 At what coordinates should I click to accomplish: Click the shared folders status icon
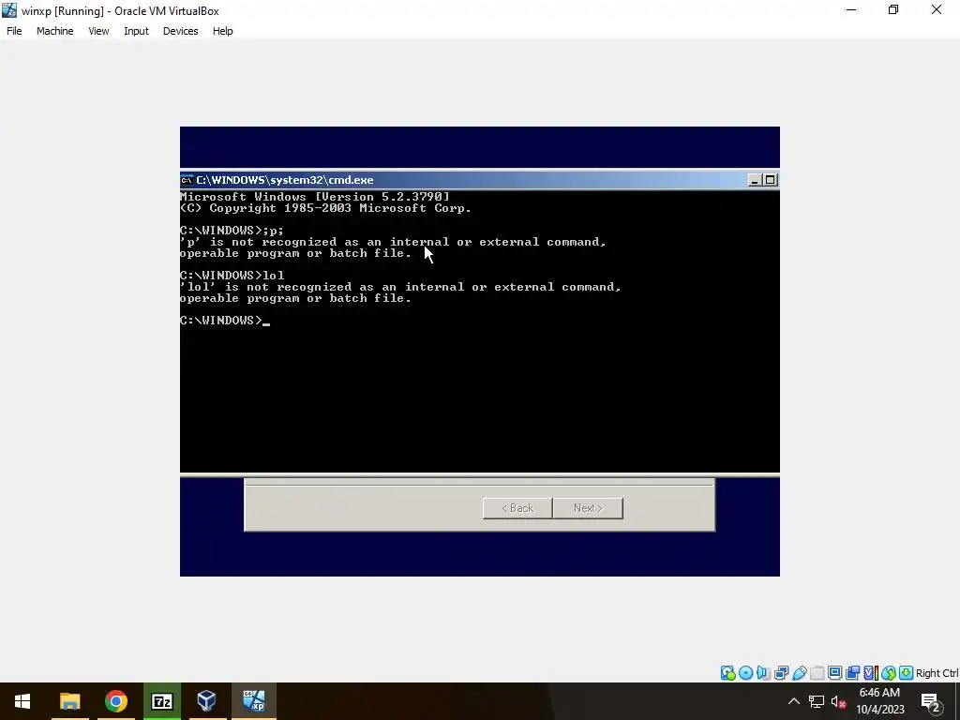tap(817, 673)
